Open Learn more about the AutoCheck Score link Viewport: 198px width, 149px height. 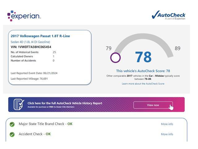(143, 84)
